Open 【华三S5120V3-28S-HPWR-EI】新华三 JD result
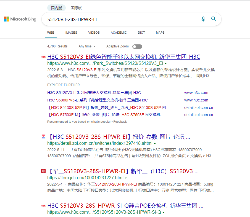Image resolution: width=250 pixels, height=217 pixels. 123,171
